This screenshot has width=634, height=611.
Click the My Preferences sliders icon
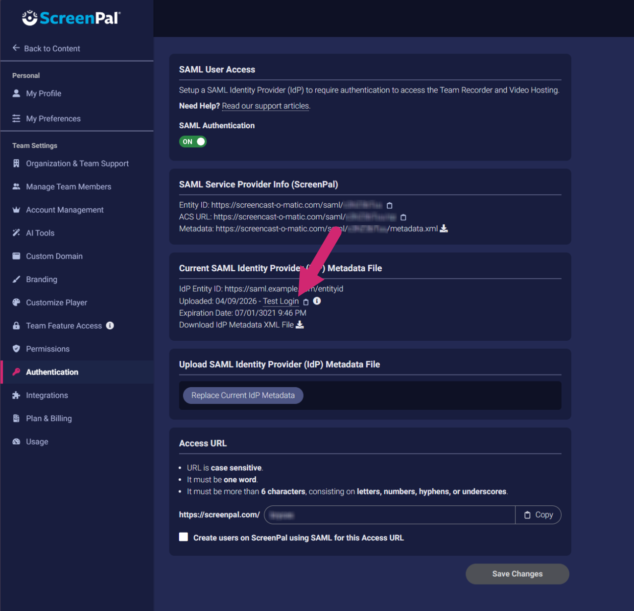point(16,118)
